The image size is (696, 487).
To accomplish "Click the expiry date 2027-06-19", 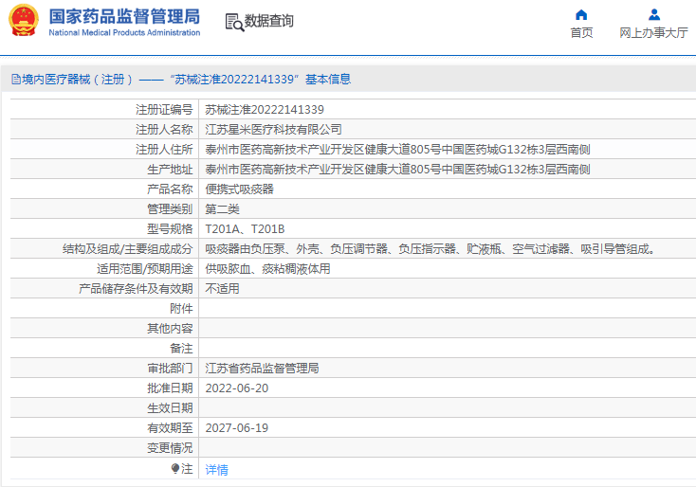I will (237, 428).
